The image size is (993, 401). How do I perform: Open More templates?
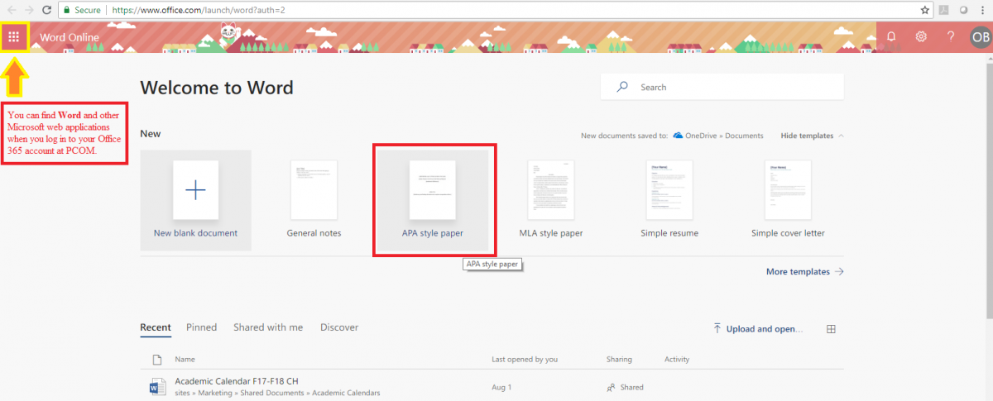(x=805, y=271)
